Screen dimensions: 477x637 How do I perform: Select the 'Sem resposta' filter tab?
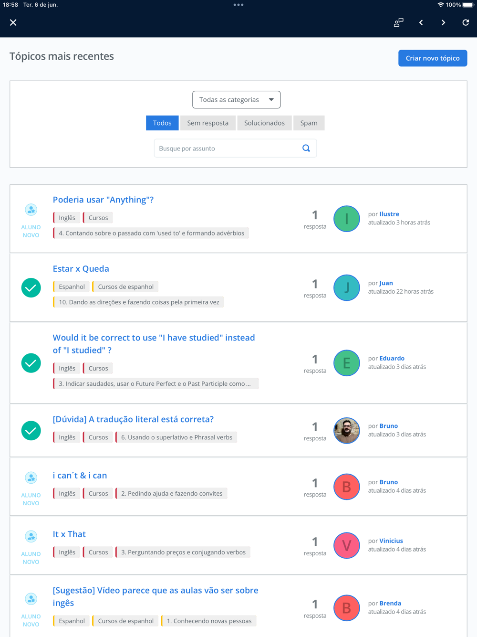point(207,123)
